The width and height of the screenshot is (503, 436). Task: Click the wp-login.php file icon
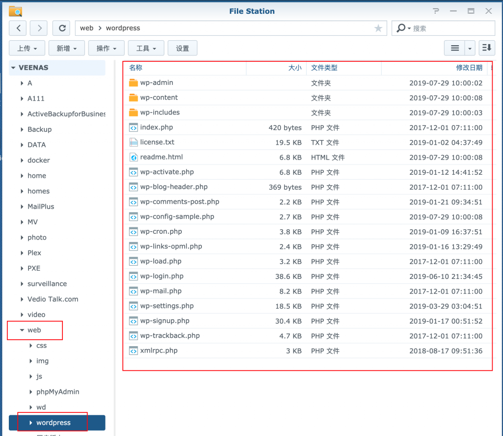[134, 276]
